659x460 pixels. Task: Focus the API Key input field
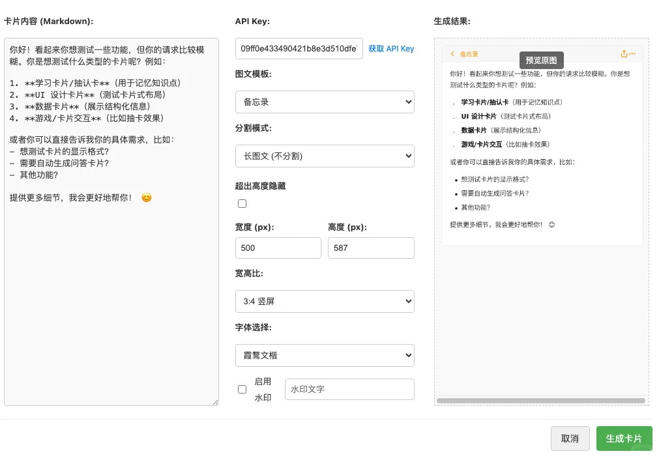(x=299, y=48)
